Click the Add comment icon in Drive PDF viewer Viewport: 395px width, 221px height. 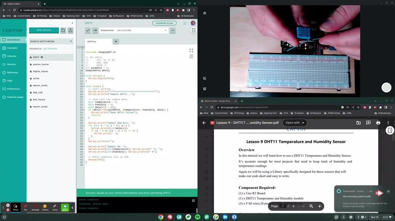(368, 123)
